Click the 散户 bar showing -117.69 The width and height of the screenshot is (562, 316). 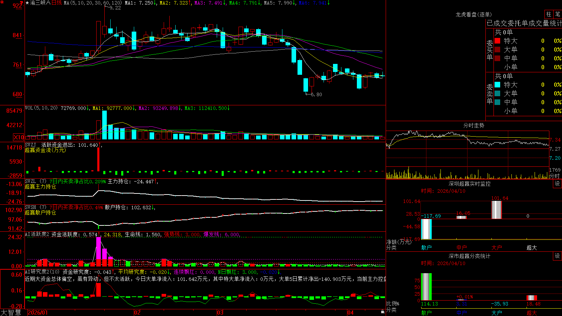pos(426,229)
